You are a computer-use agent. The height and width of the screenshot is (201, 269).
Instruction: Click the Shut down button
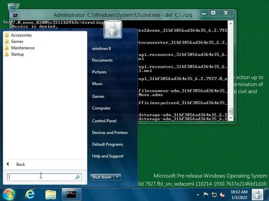[102, 177]
